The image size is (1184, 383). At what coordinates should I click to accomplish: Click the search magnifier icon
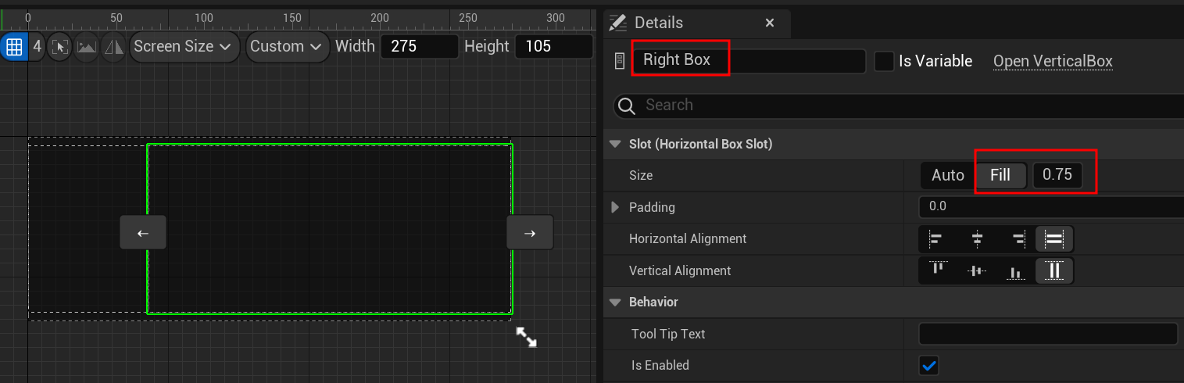pyautogui.click(x=627, y=106)
